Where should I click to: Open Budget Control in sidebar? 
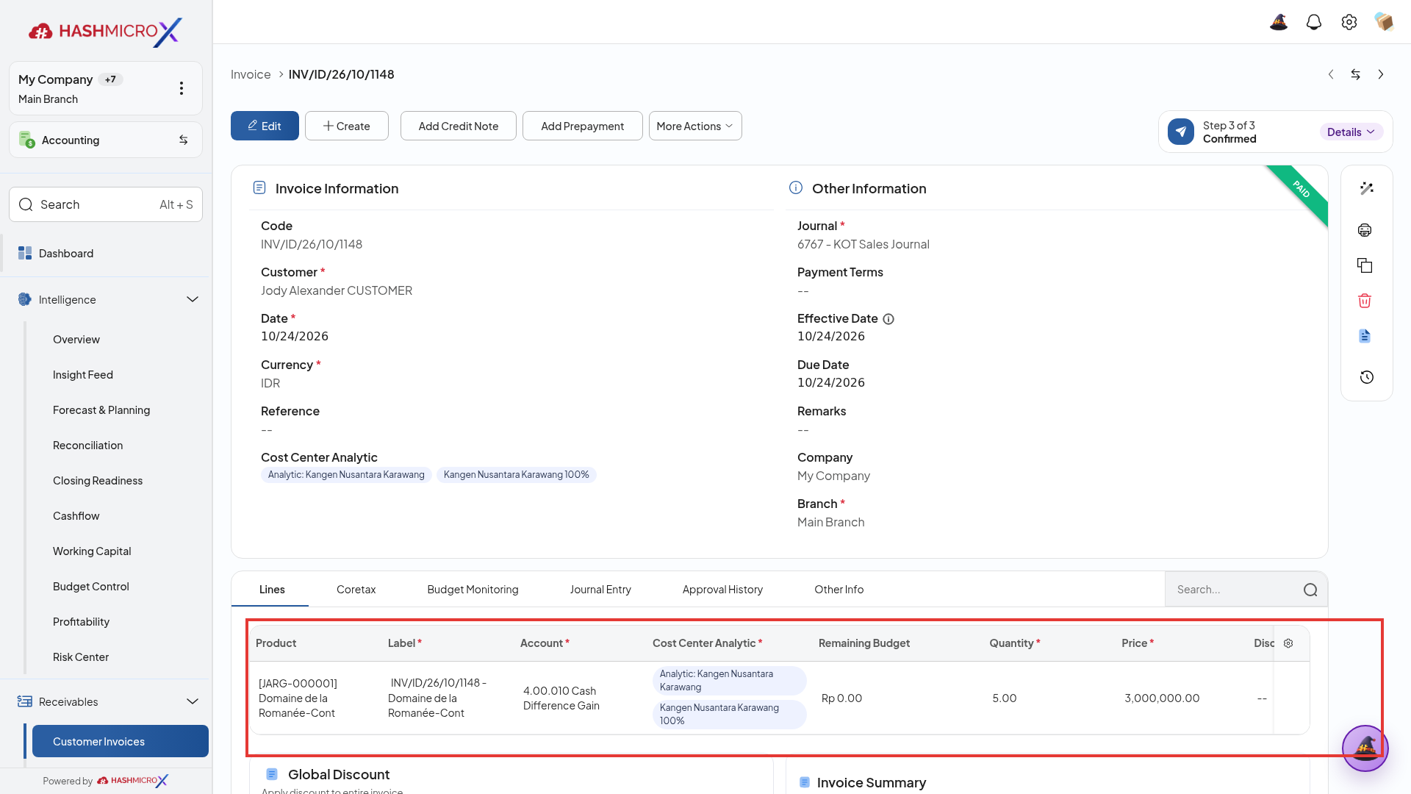91,587
